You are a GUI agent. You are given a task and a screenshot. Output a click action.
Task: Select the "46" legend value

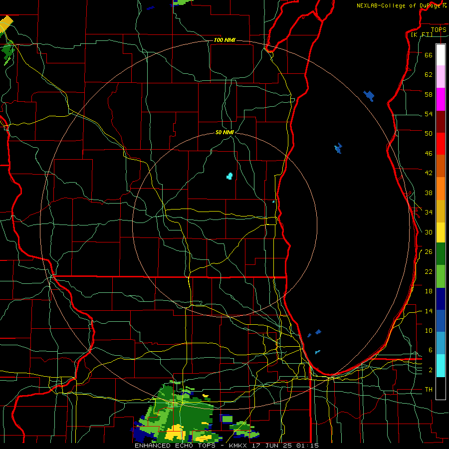pyautogui.click(x=429, y=153)
